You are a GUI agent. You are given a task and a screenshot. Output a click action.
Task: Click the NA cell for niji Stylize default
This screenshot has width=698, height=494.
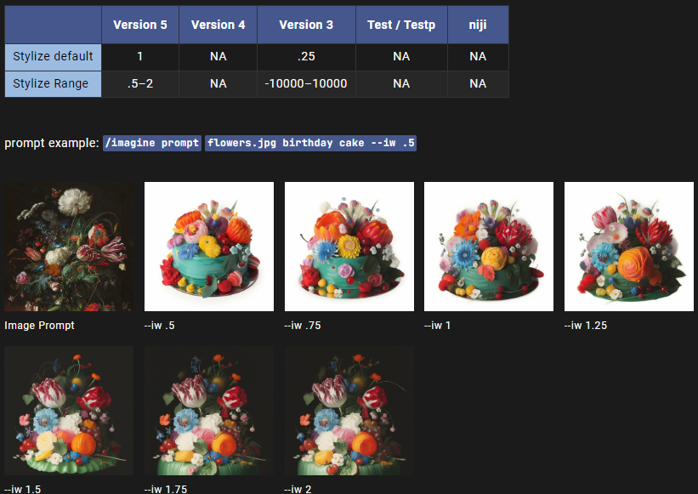[x=478, y=56]
